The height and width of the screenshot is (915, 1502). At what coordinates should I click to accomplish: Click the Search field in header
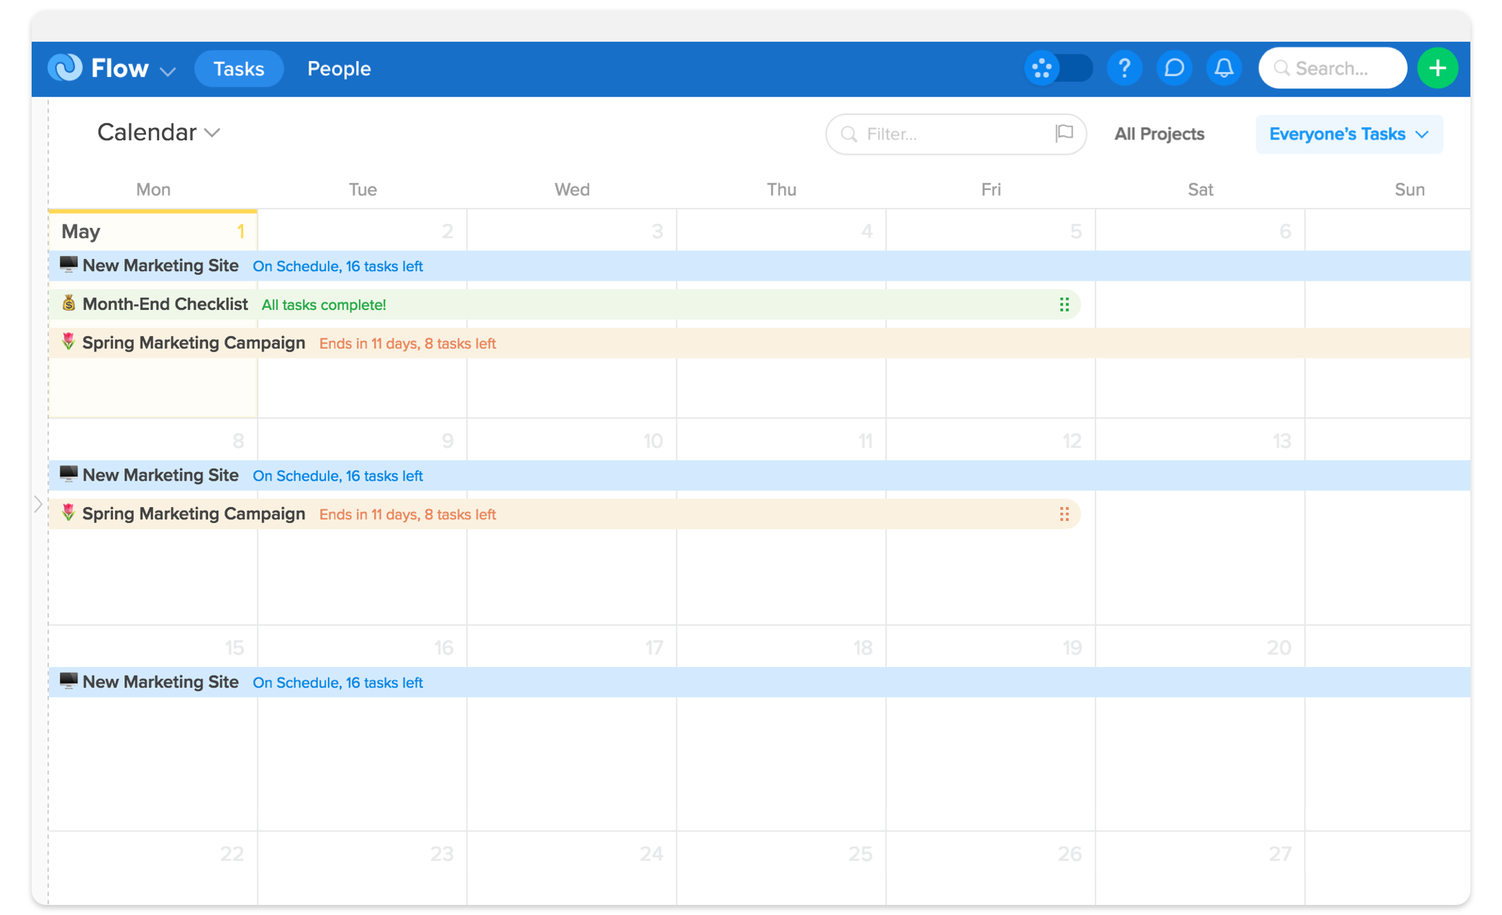coord(1332,68)
